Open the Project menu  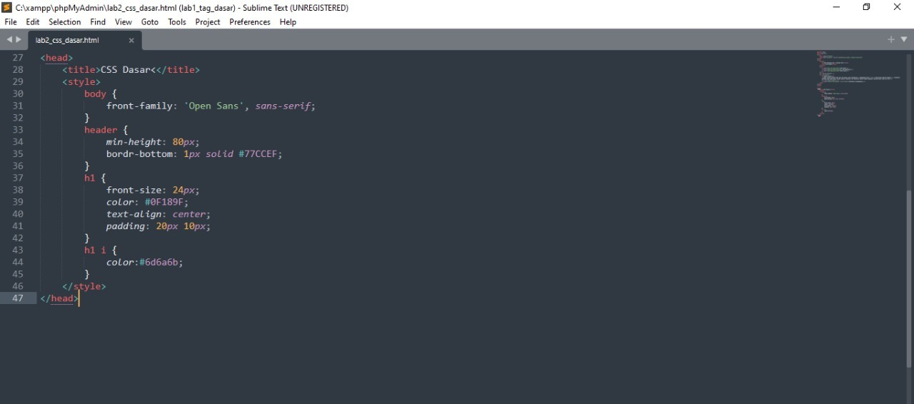pos(208,22)
